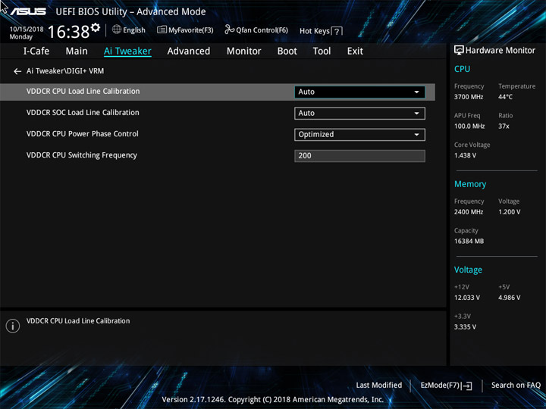Open the Advanced tab
The height and width of the screenshot is (409, 546).
point(189,52)
